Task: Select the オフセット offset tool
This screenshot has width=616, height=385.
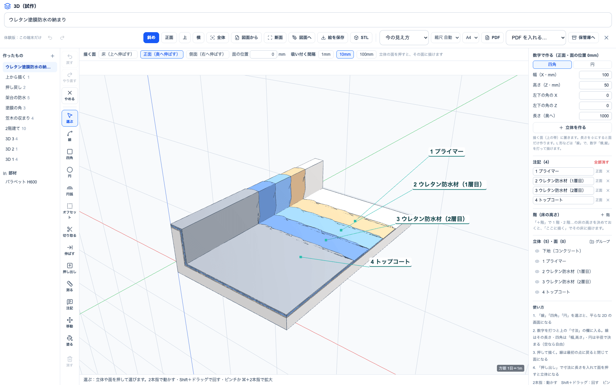Action: pyautogui.click(x=70, y=210)
